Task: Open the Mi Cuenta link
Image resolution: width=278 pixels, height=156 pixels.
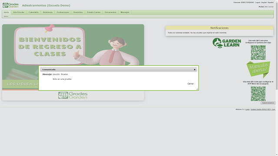Action: click(x=269, y=7)
